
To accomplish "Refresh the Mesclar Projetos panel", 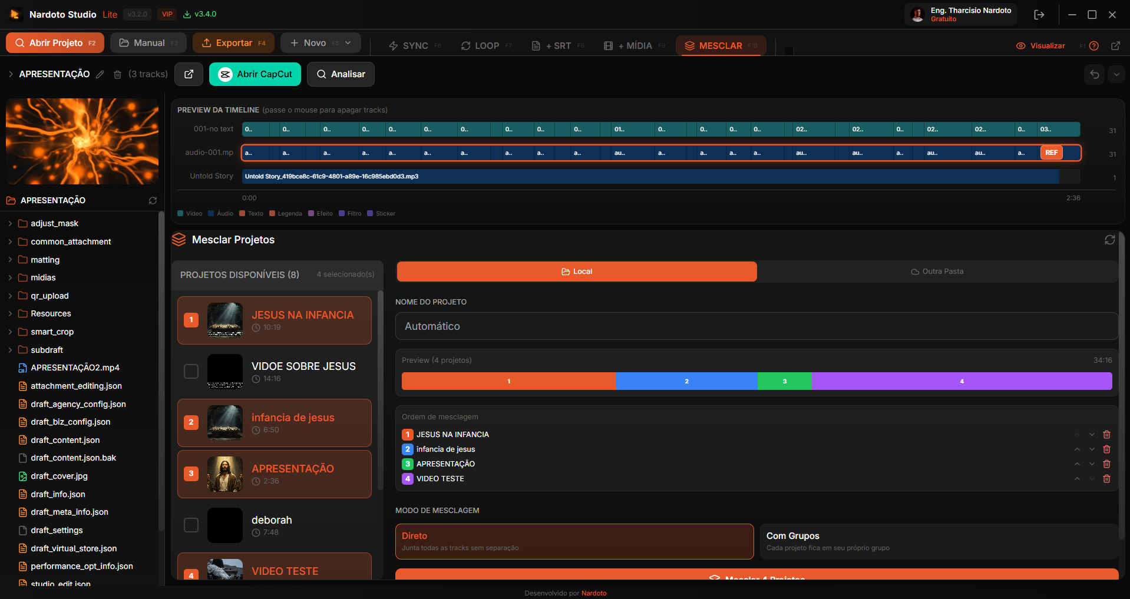I will (1109, 240).
